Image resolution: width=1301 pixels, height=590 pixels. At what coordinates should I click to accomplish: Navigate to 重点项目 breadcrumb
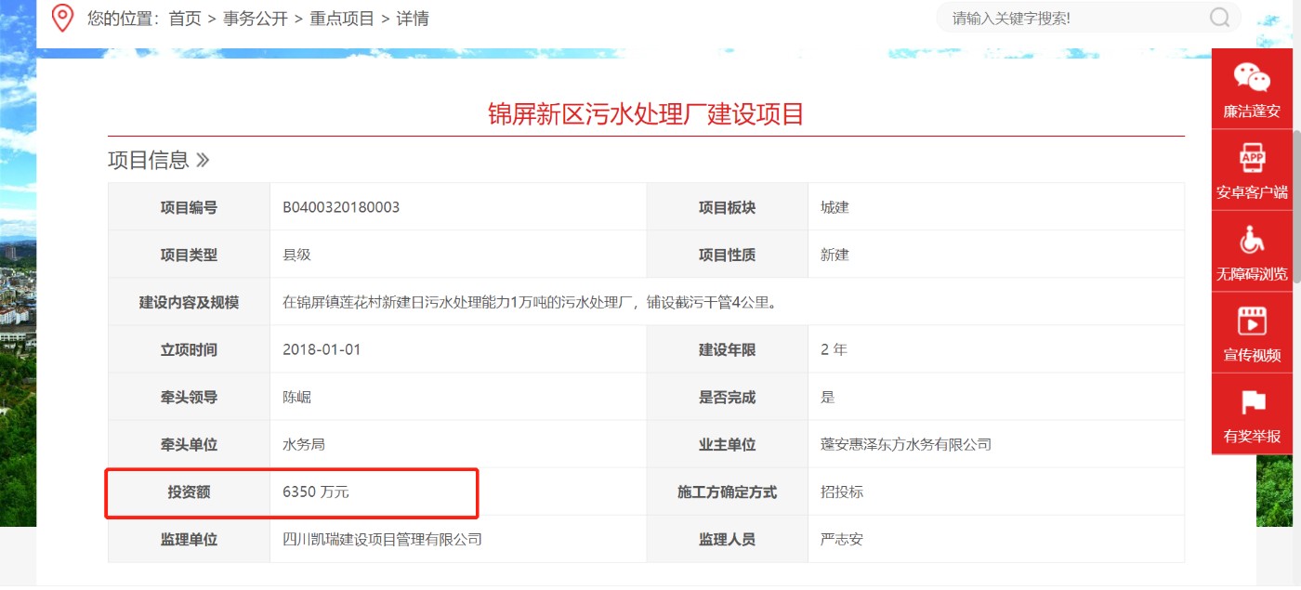(342, 19)
